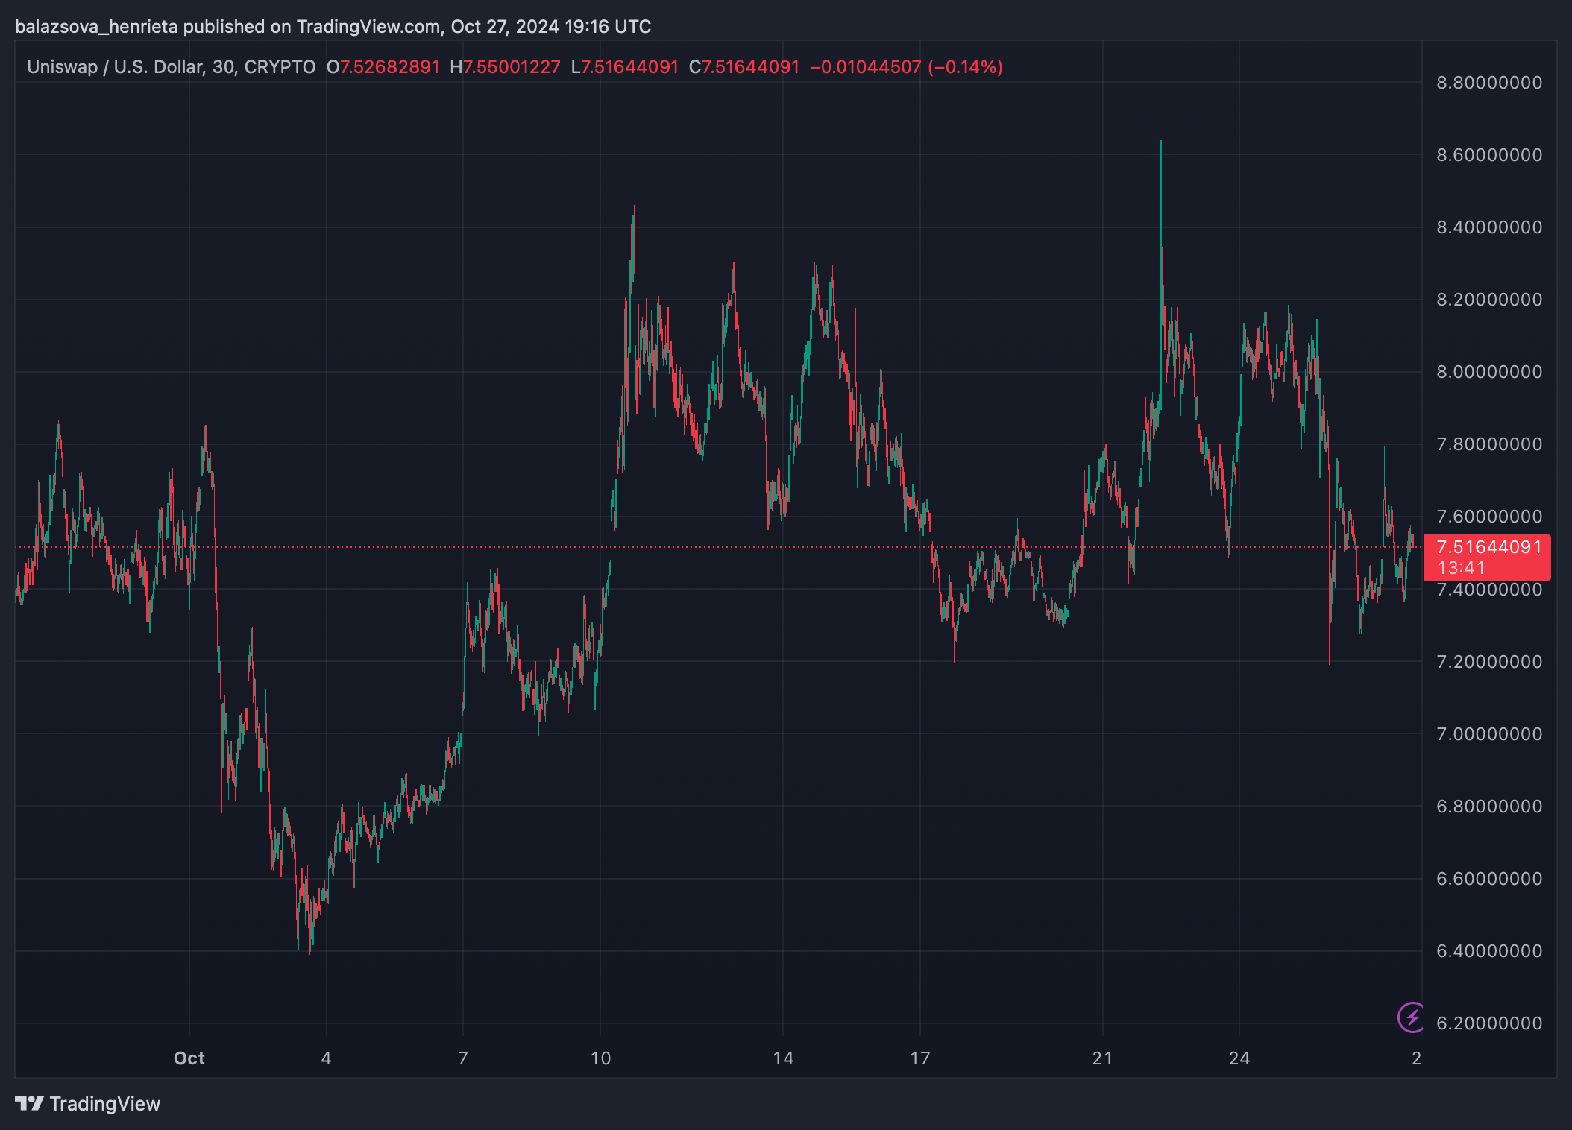Click the open value O7.52682891
The image size is (1572, 1130).
point(383,67)
